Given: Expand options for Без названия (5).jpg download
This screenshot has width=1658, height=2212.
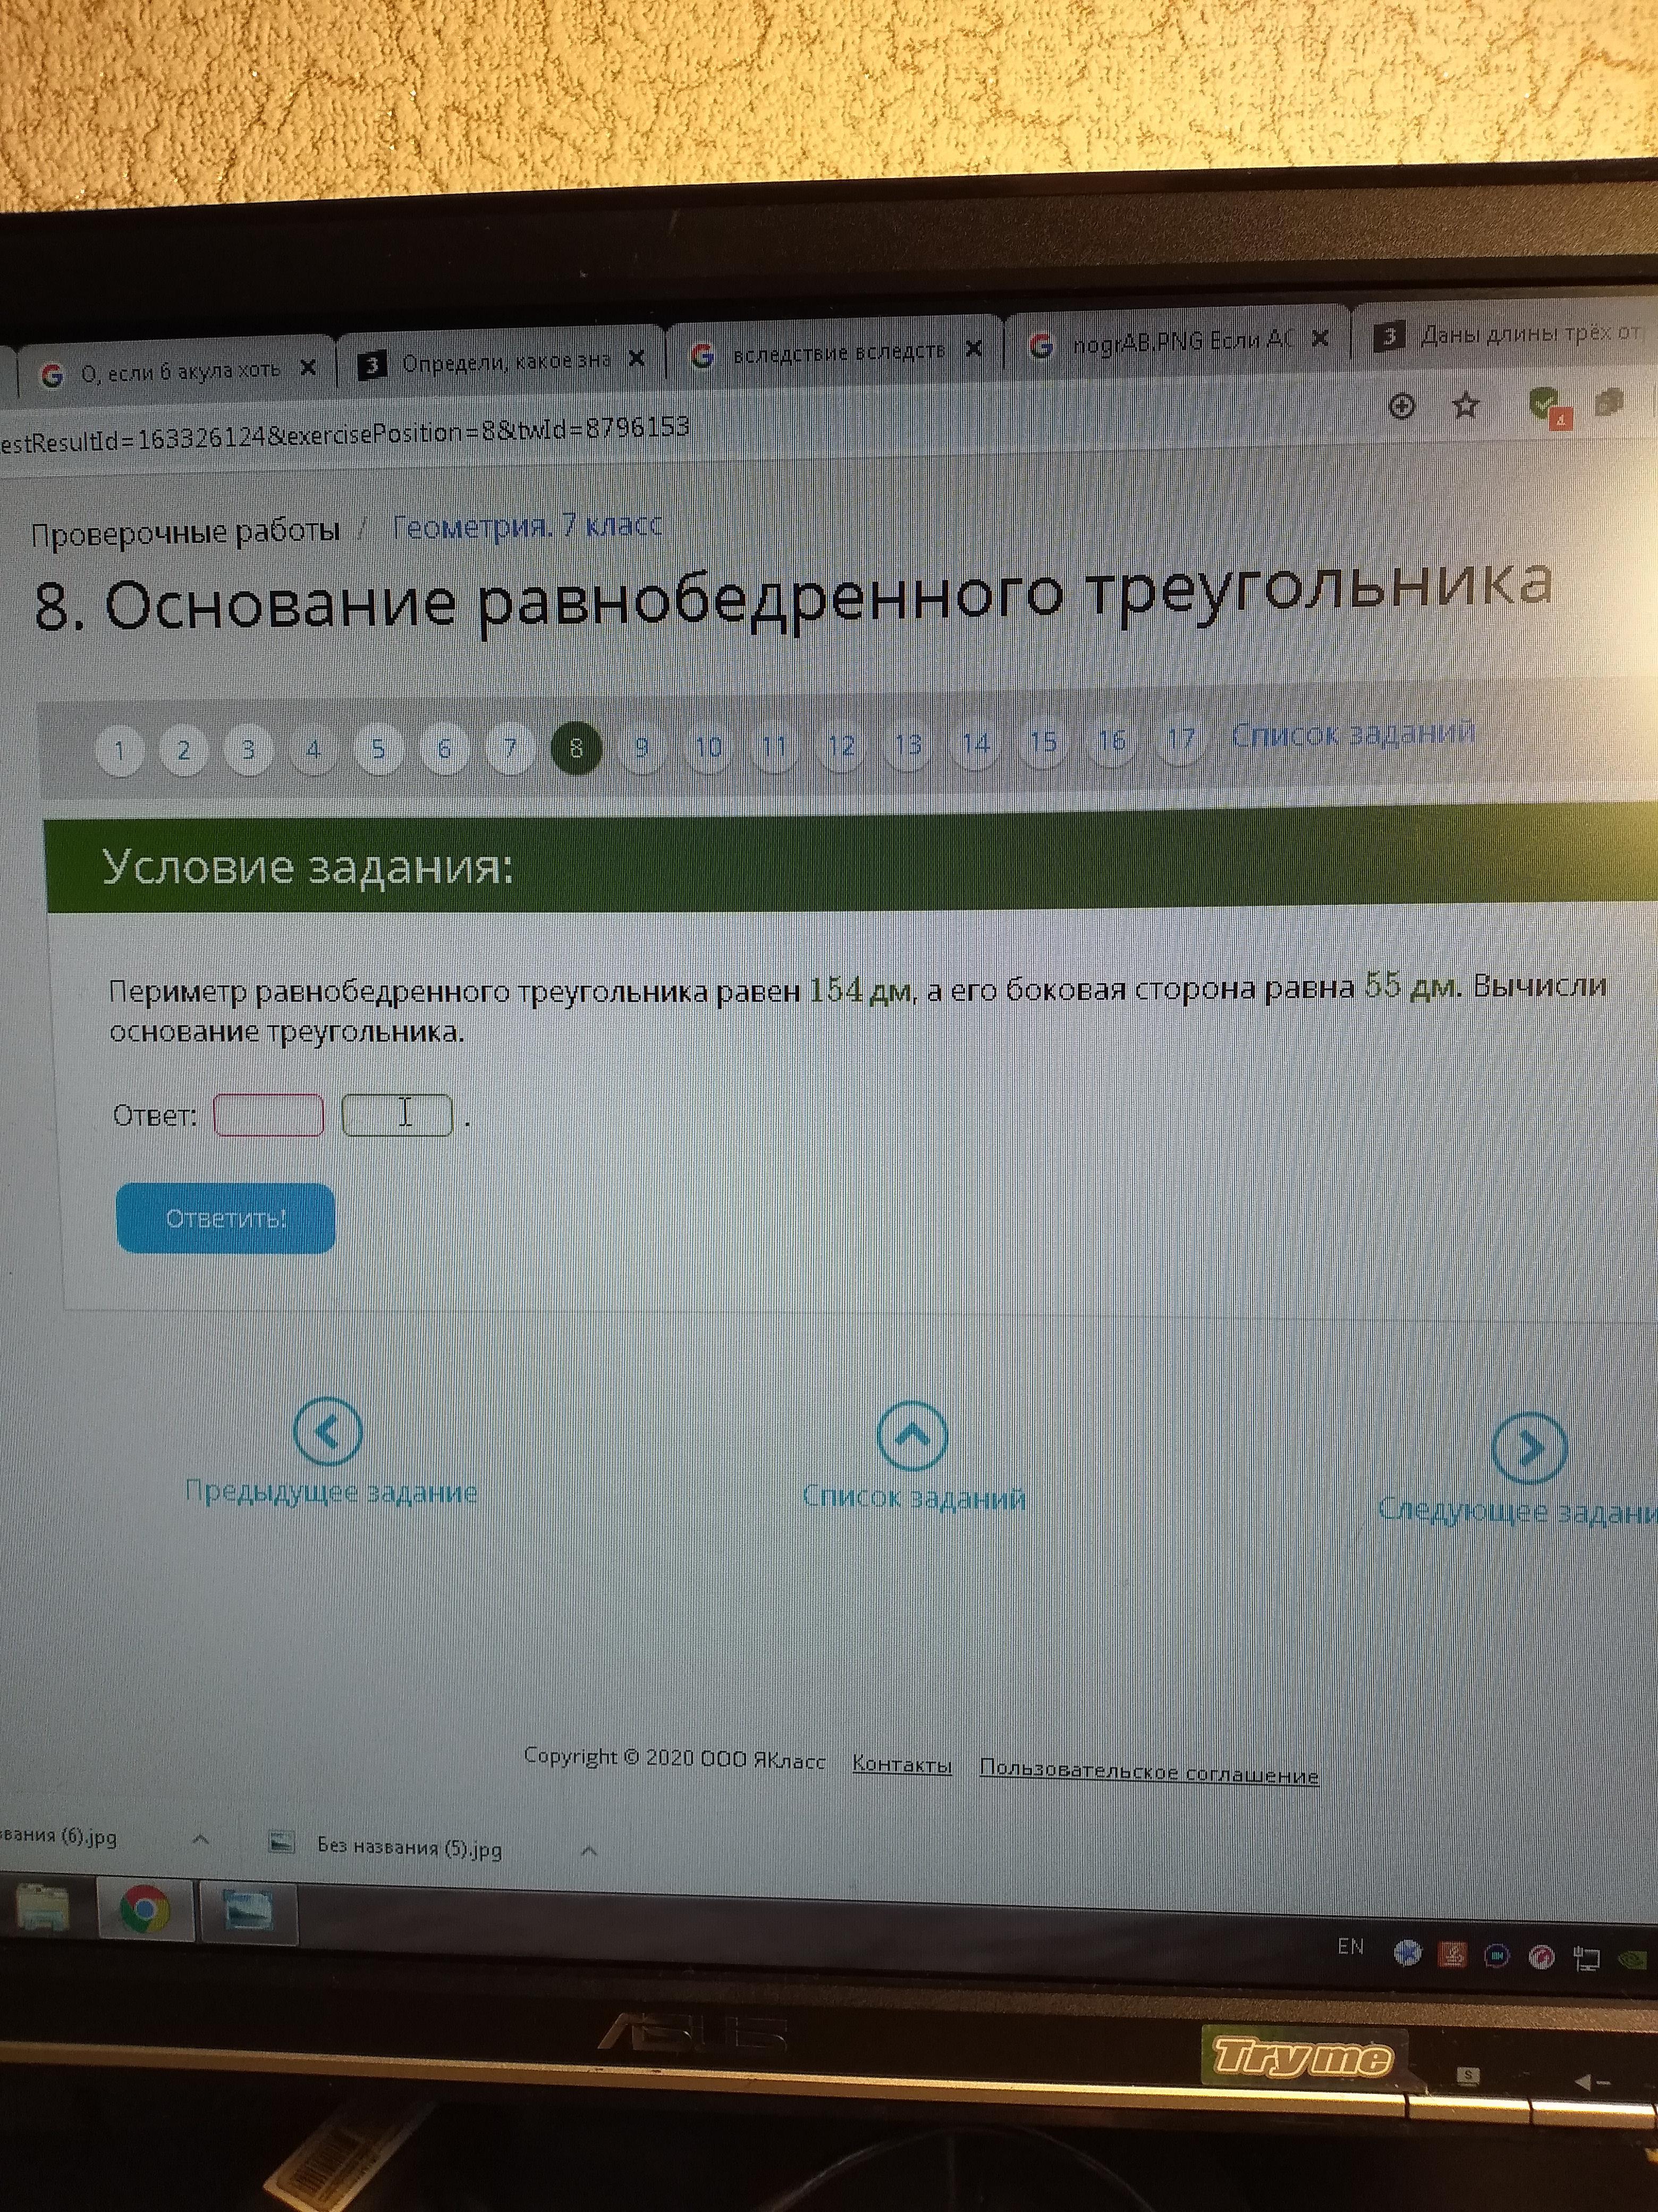Looking at the screenshot, I should click(x=589, y=1851).
